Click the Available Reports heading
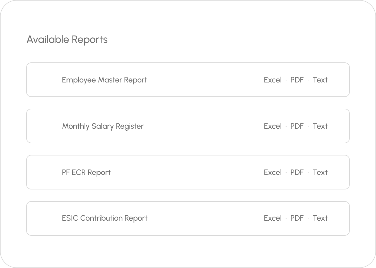The height and width of the screenshot is (268, 376). coord(67,40)
